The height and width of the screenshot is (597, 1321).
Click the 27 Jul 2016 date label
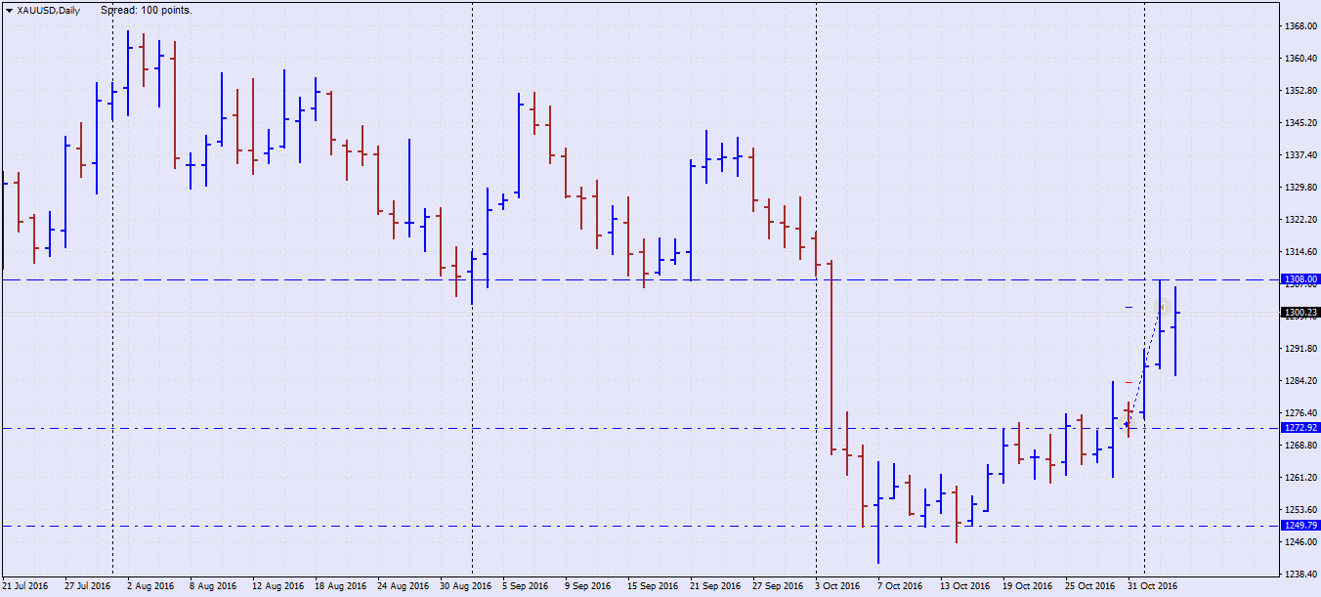click(88, 586)
